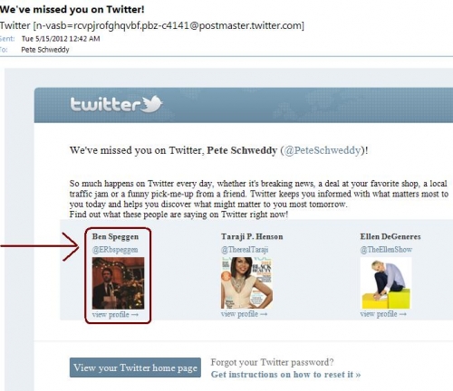Select the Ben Speggen name heading
Viewport: 453px width, 391px height.
click(115, 236)
